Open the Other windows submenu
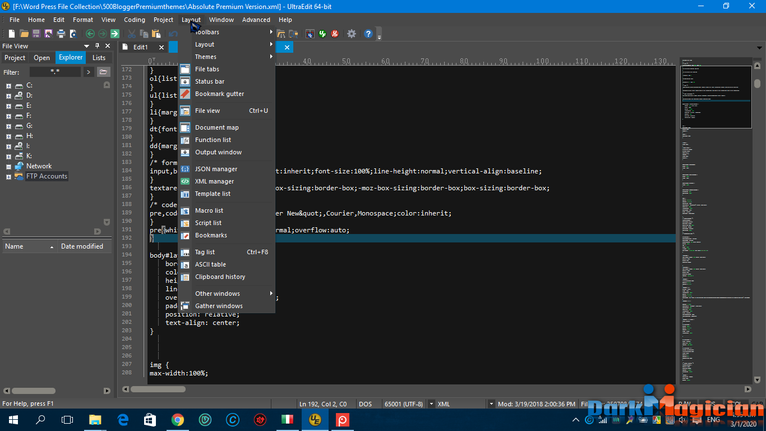The image size is (766, 431). coord(227,294)
